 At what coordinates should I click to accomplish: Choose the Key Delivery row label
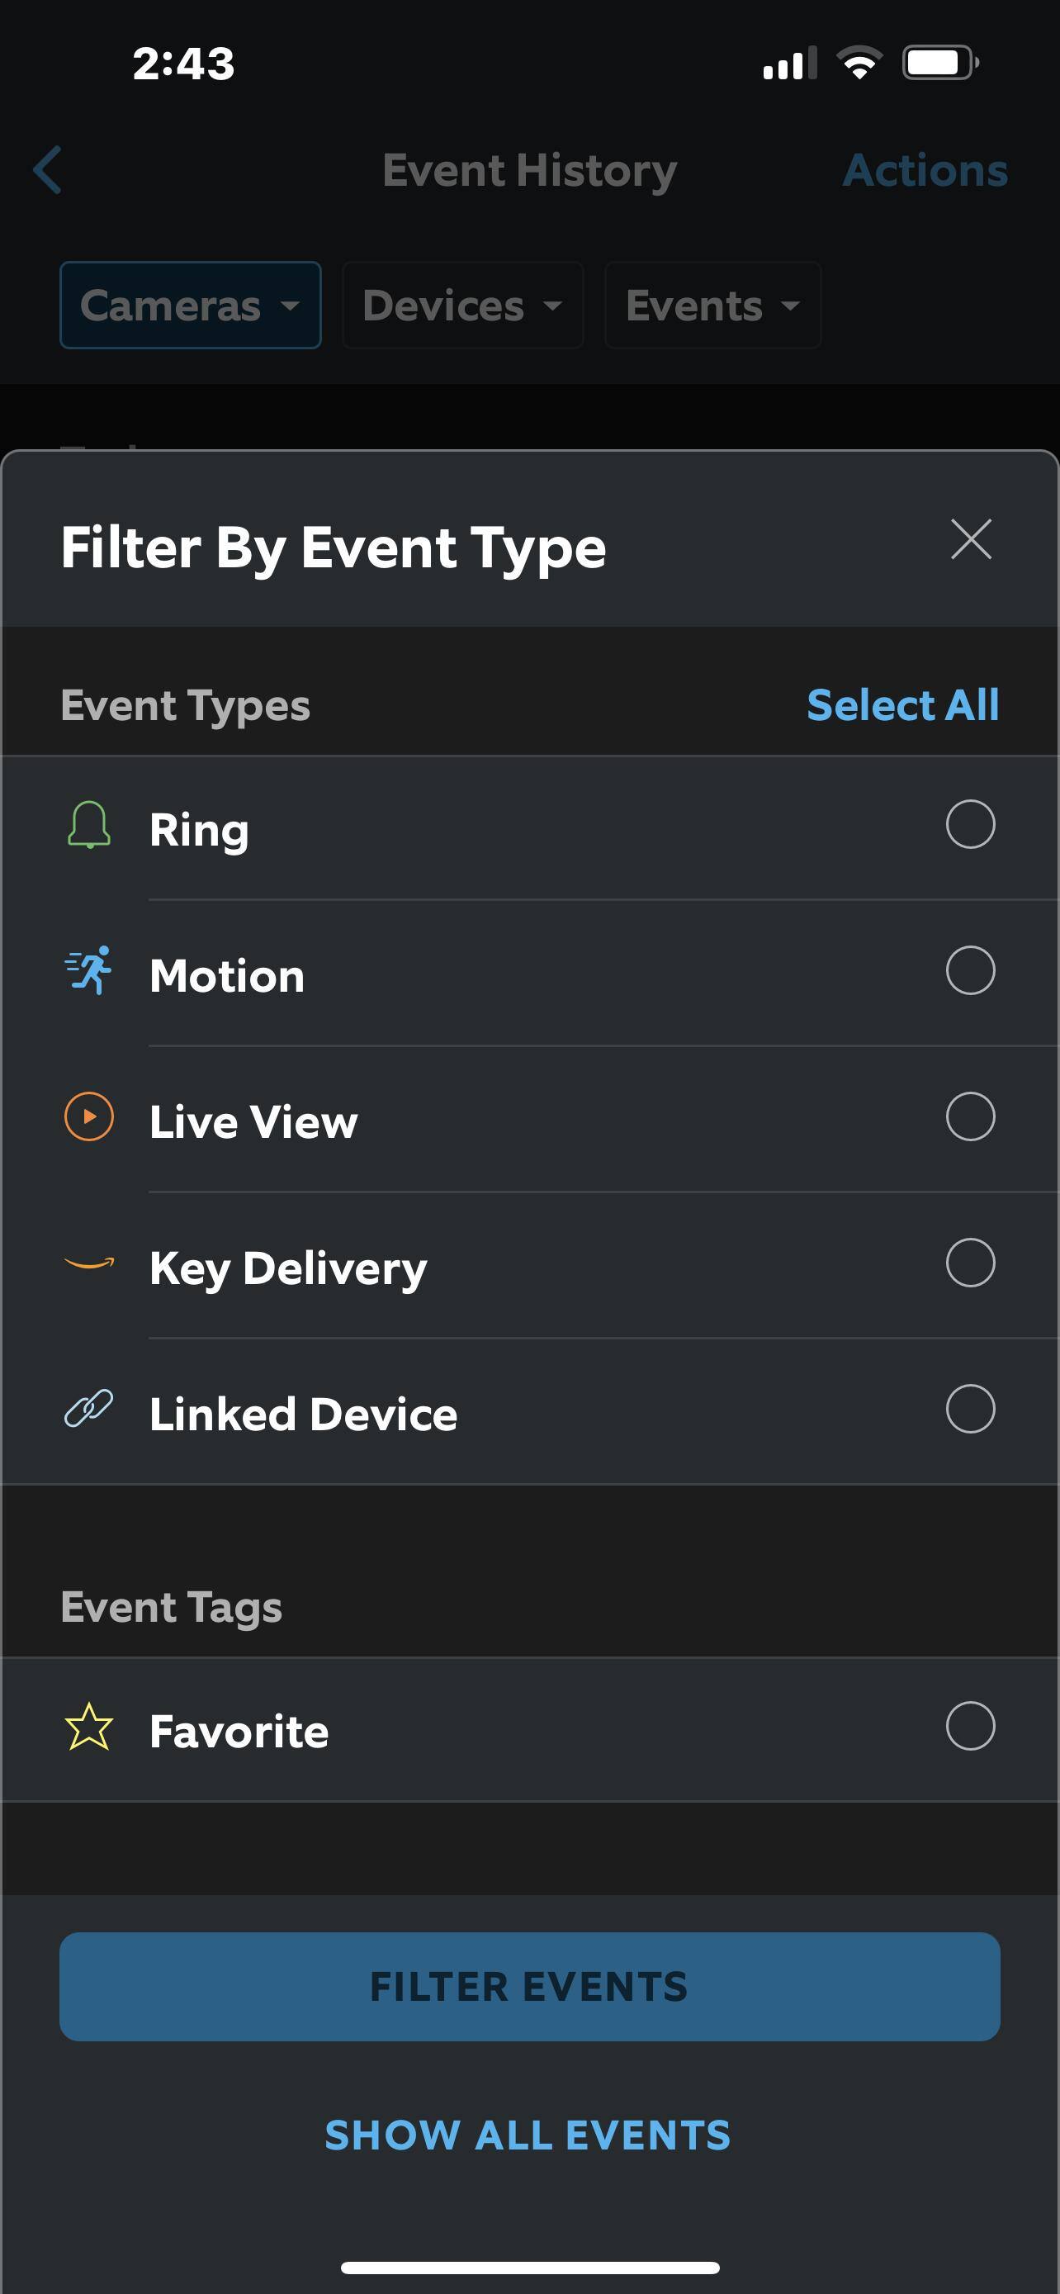tap(288, 1268)
